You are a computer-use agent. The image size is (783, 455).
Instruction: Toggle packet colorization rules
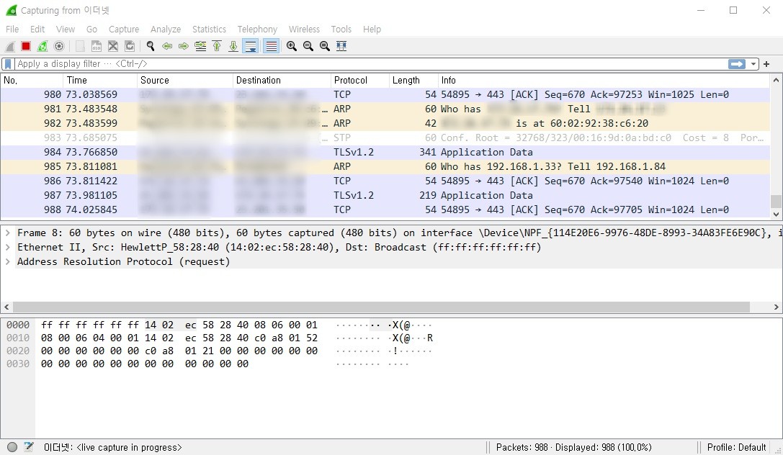tap(271, 46)
